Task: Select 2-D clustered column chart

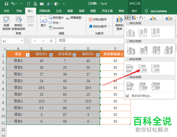Action: (131, 32)
